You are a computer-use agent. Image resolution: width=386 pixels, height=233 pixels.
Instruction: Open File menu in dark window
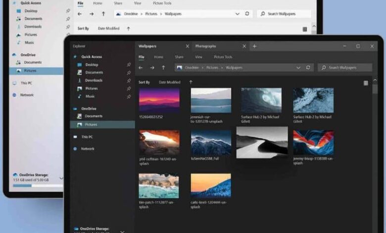click(142, 57)
